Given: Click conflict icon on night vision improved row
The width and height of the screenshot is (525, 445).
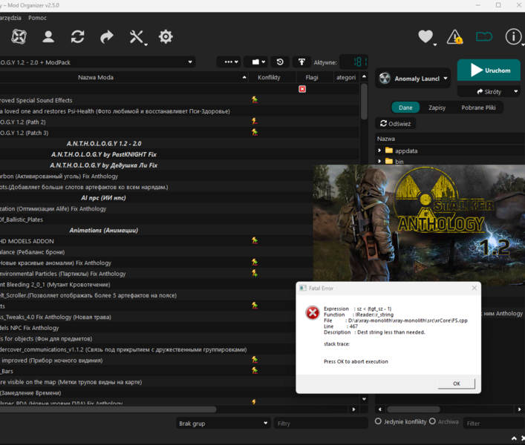Looking at the screenshot, I should (255, 360).
